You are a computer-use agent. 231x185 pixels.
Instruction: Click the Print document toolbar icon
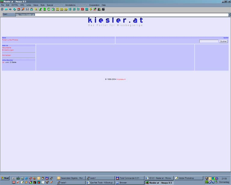(x=32, y=9)
